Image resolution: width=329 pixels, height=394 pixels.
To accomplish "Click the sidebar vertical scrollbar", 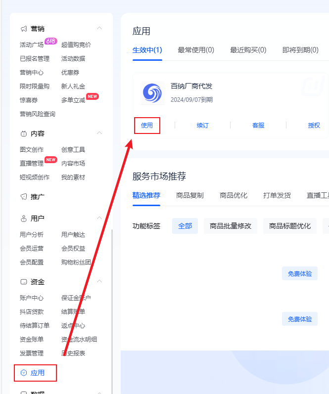I will coord(112,311).
